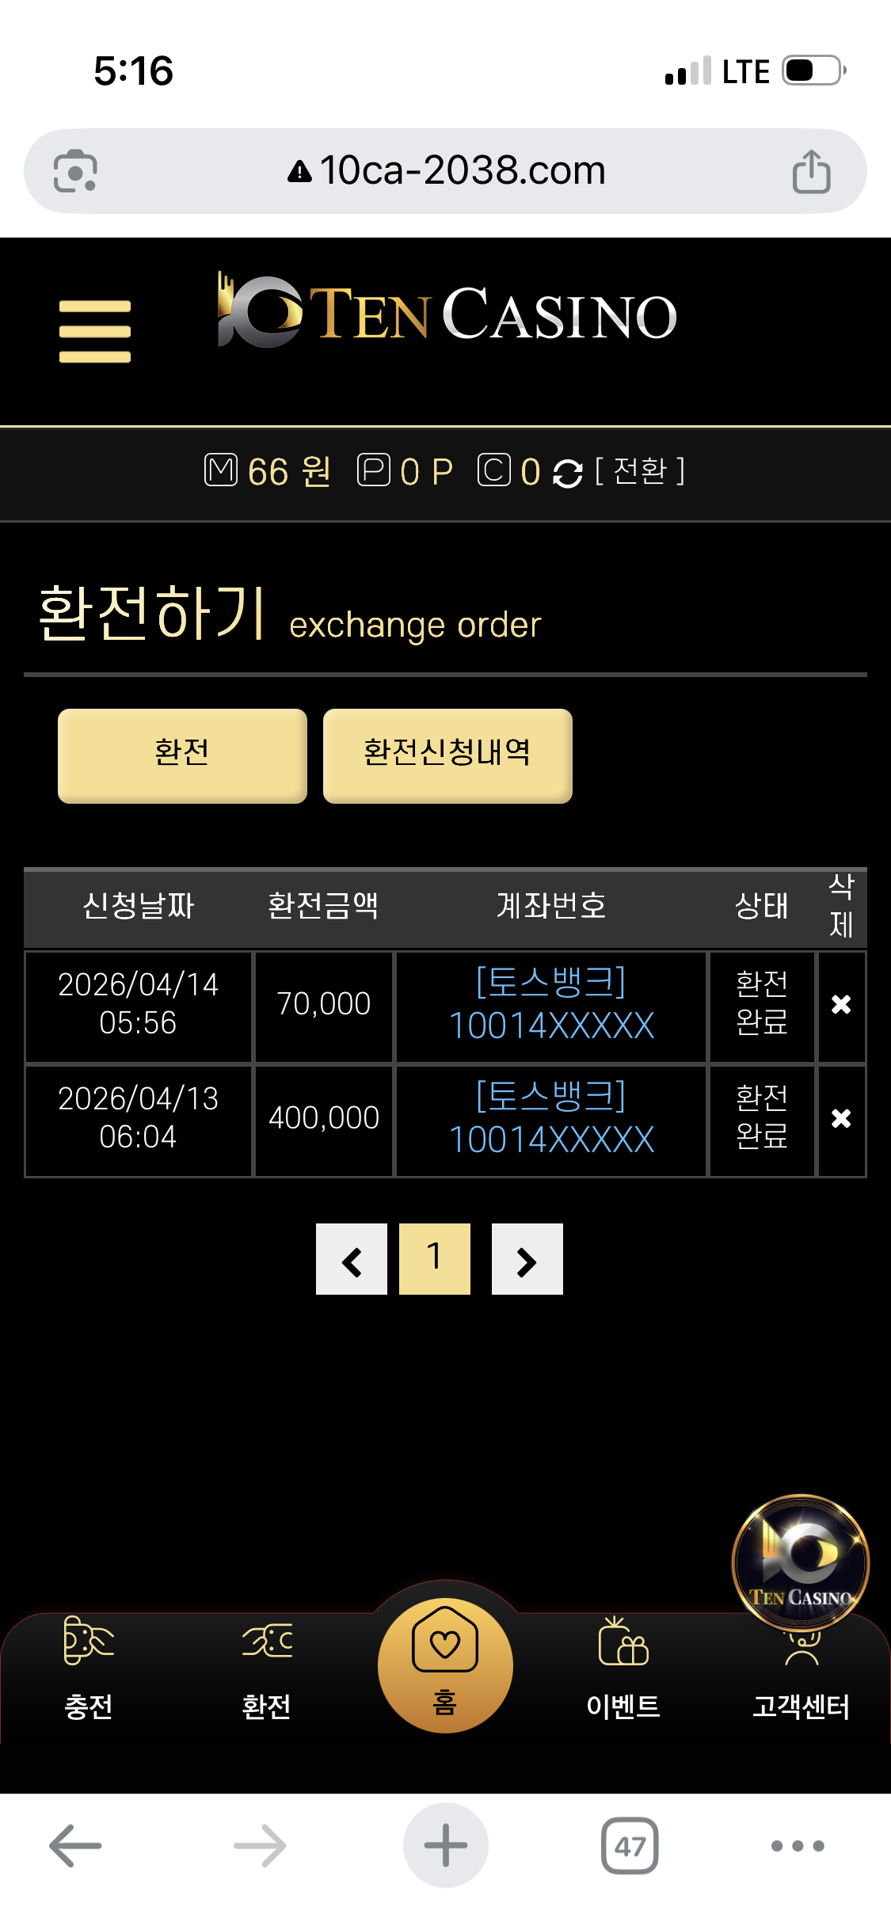
Task: Delete the 400,000 exchange record
Action: click(841, 1119)
